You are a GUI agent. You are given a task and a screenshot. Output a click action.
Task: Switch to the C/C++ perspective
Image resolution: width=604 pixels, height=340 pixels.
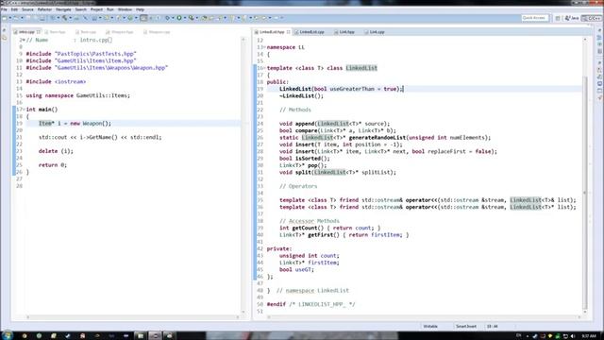click(x=592, y=18)
